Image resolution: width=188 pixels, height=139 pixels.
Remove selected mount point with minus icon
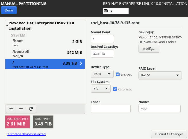coord(21,109)
